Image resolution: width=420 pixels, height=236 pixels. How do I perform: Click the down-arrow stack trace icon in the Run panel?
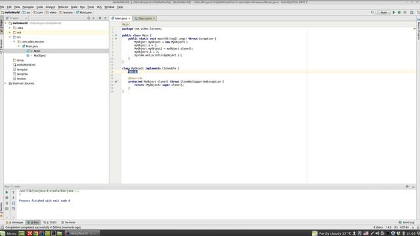point(13,198)
